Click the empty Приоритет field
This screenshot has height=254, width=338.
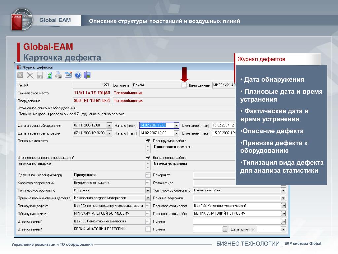click(214, 175)
